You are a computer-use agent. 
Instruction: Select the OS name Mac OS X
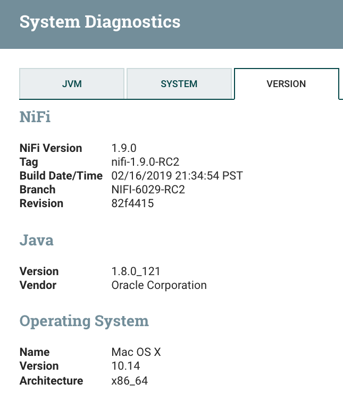pyautogui.click(x=136, y=352)
